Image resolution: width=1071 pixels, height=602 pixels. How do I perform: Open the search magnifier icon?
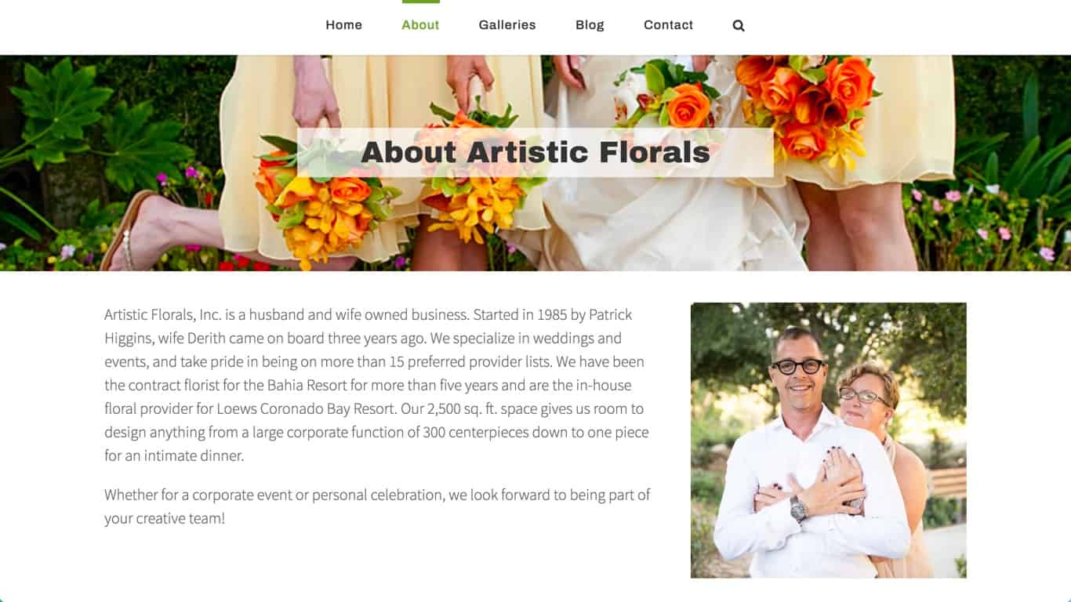[739, 25]
